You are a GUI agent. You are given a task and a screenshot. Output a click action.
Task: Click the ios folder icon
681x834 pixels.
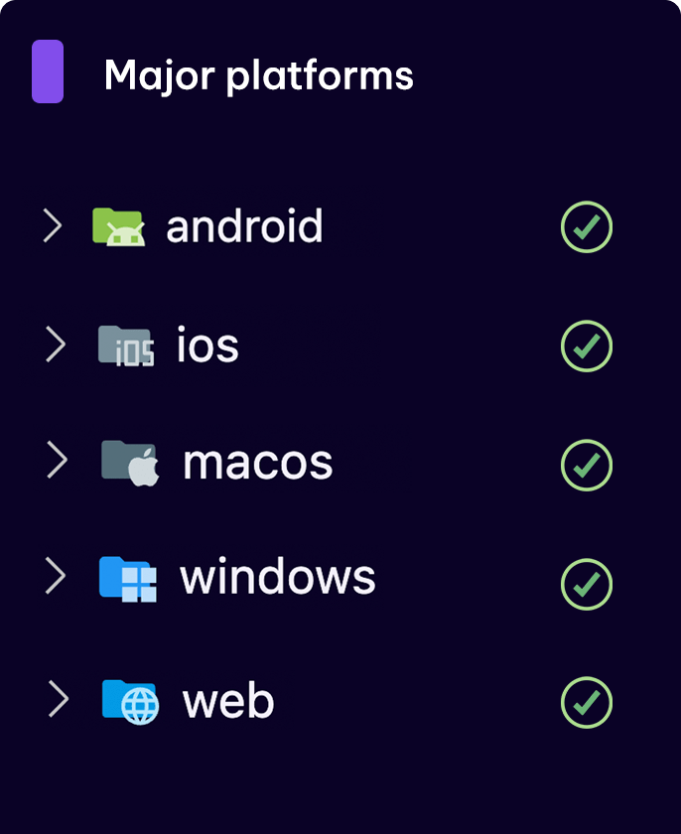pos(126,346)
